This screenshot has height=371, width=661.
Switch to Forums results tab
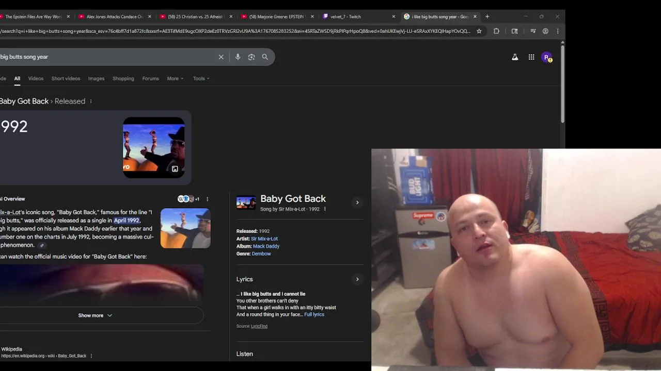(150, 79)
